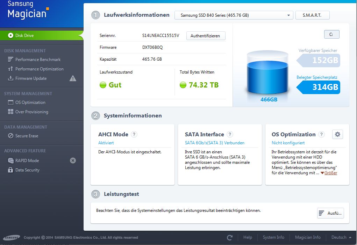Click the Samsung Magician logo title

(28, 10)
